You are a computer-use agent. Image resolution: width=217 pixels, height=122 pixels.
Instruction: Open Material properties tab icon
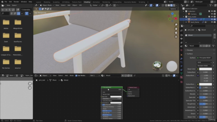coord(181,77)
